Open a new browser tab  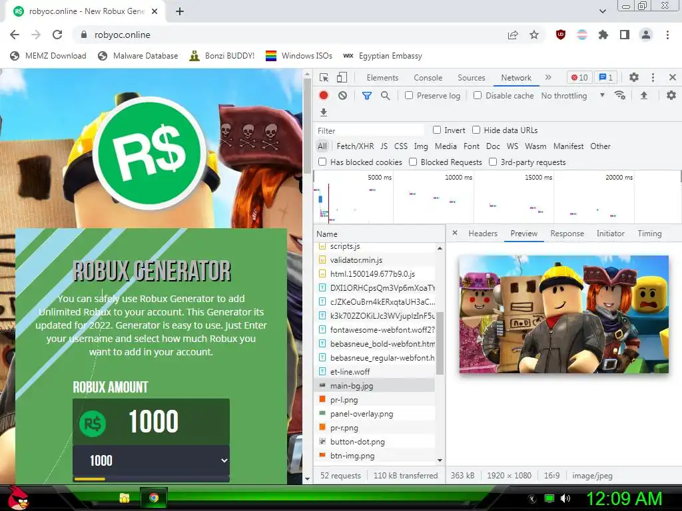180,11
